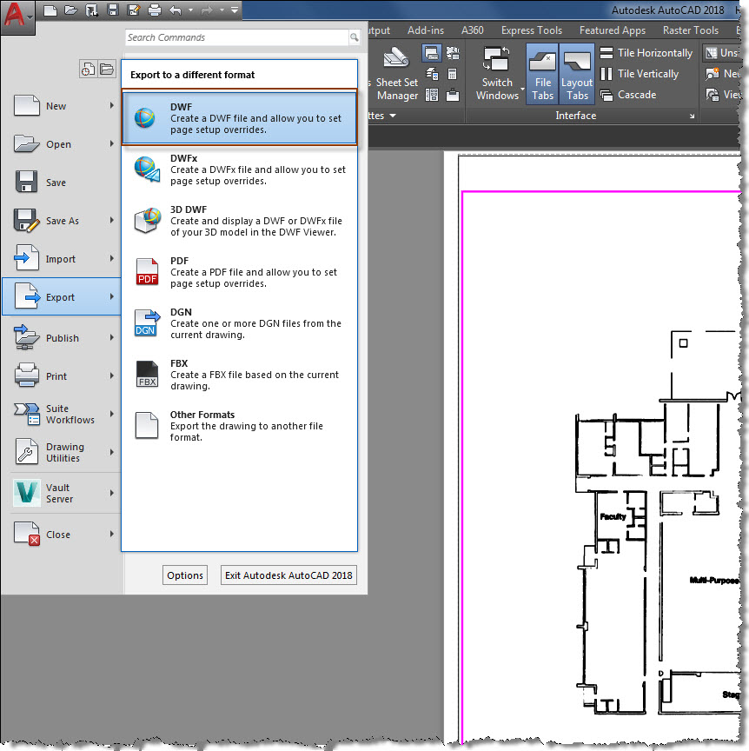
Task: Open the Interface panel dialog launcher
Action: point(691,116)
